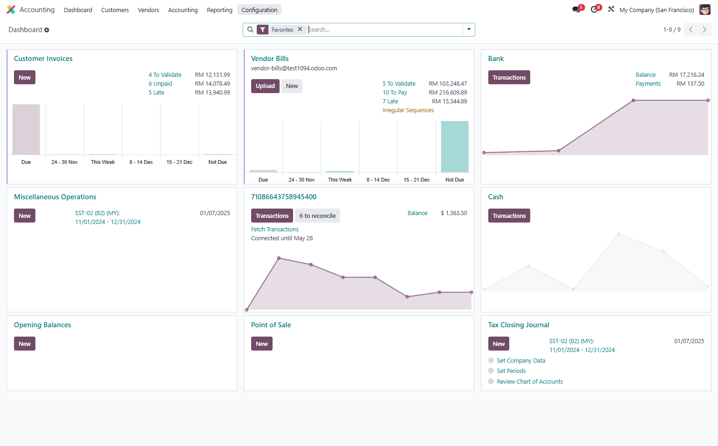Open the Accounting app logo icon
718x446 pixels.
click(x=11, y=10)
